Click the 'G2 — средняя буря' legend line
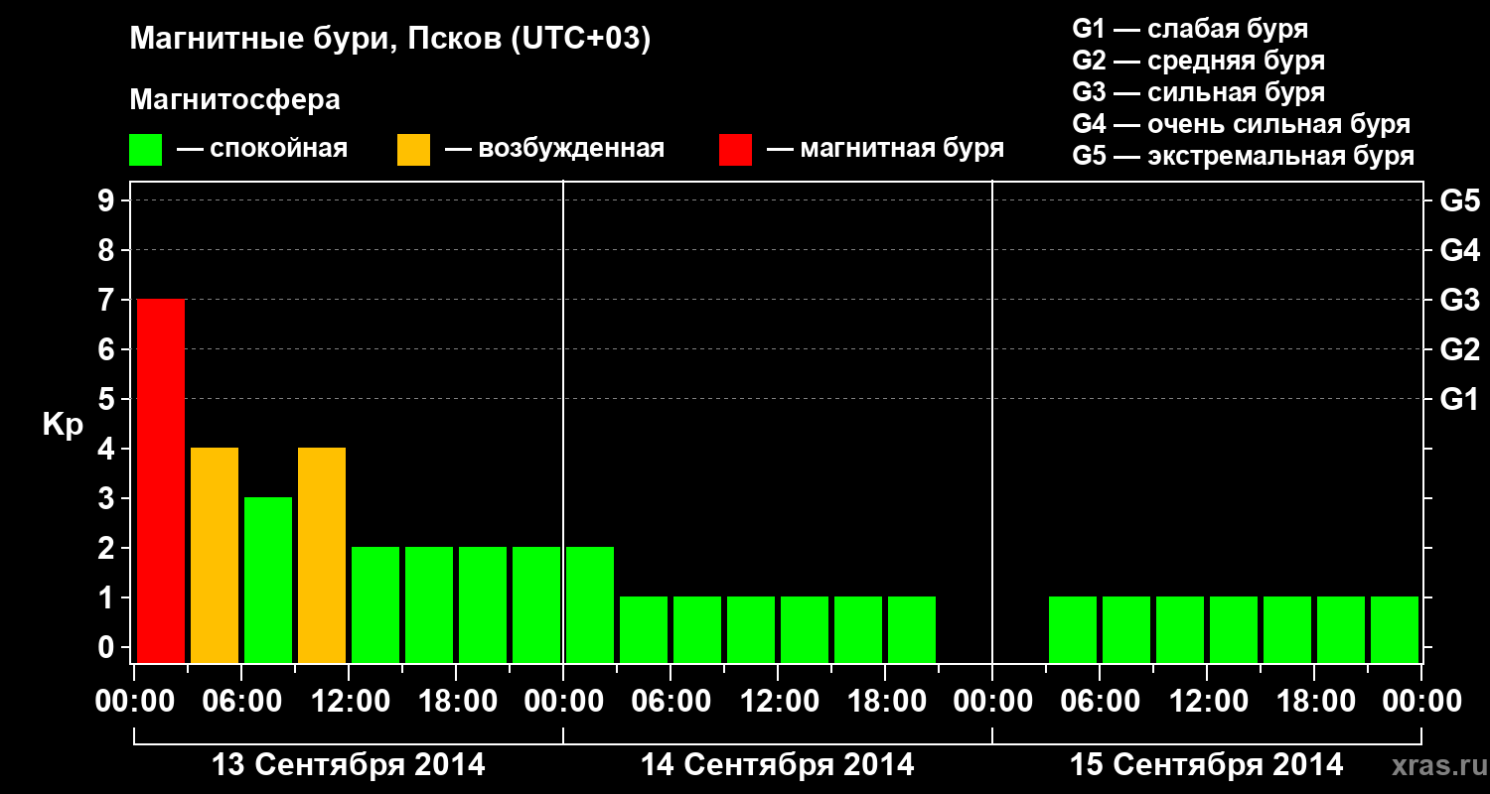This screenshot has height=794, width=1490. tap(1199, 61)
